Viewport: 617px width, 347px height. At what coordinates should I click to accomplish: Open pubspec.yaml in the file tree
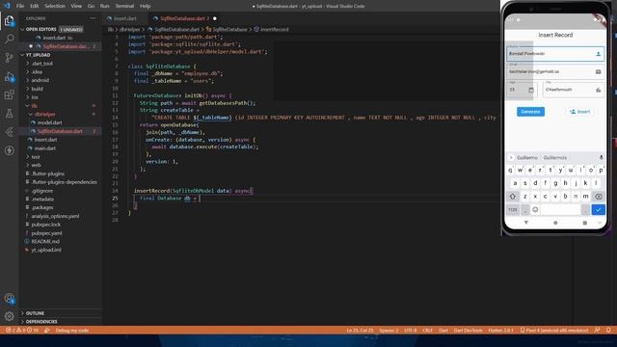[x=46, y=233]
